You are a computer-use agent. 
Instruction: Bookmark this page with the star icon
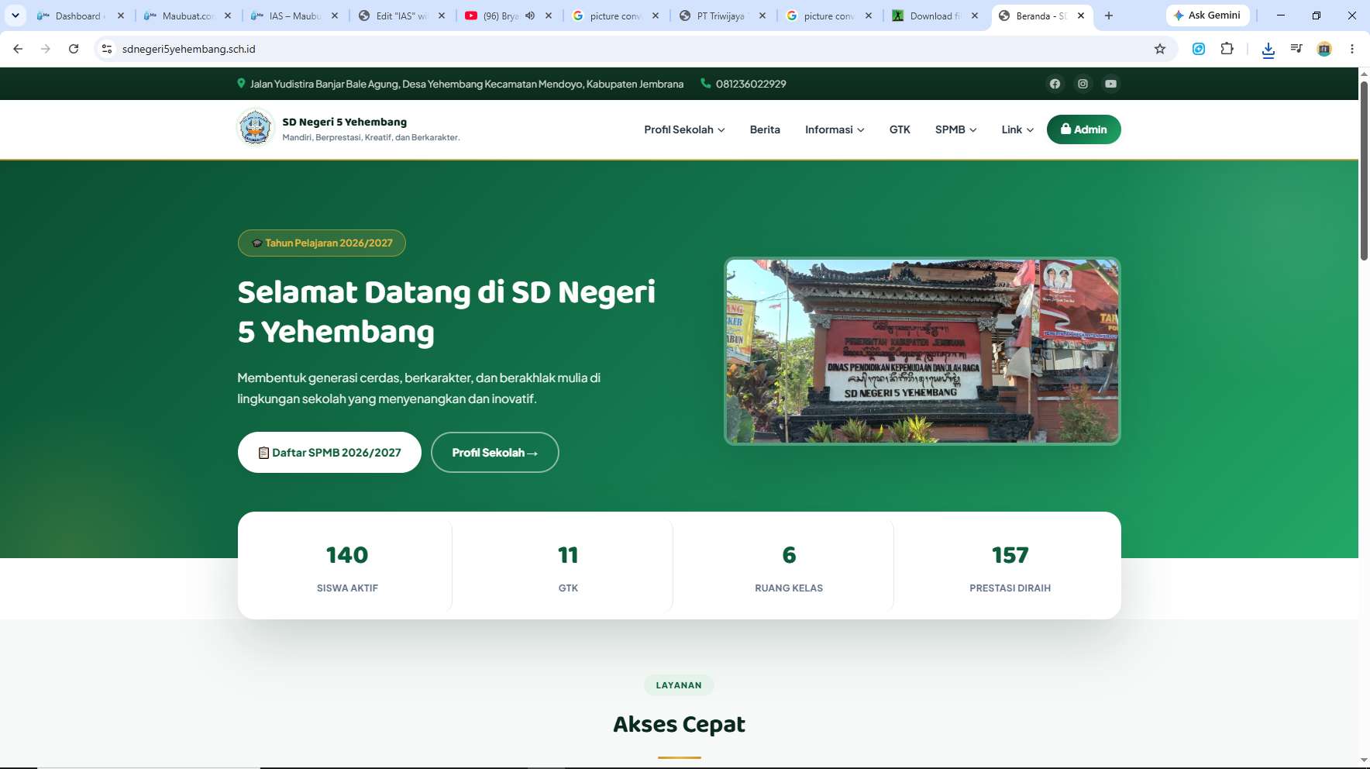pos(1160,49)
